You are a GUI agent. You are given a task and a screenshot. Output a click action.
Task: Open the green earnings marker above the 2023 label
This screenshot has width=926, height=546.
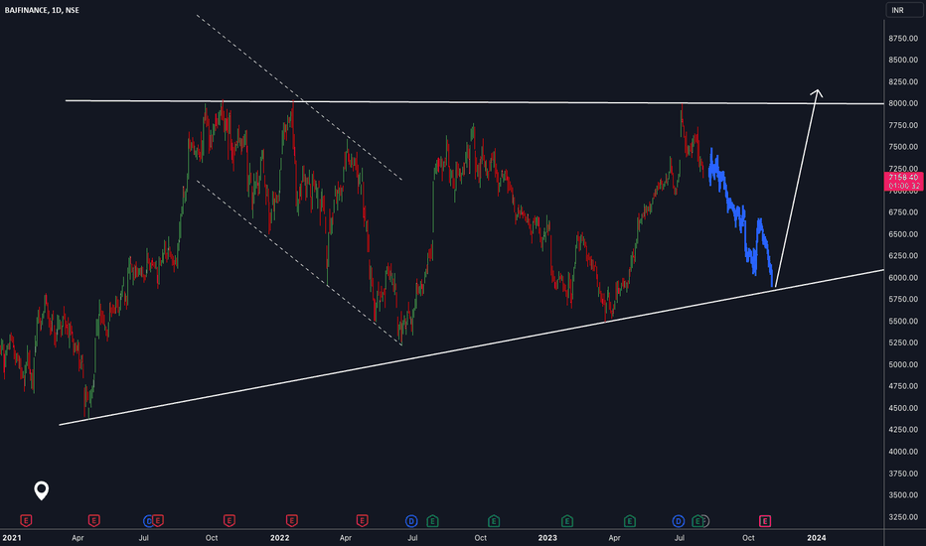[x=567, y=521]
